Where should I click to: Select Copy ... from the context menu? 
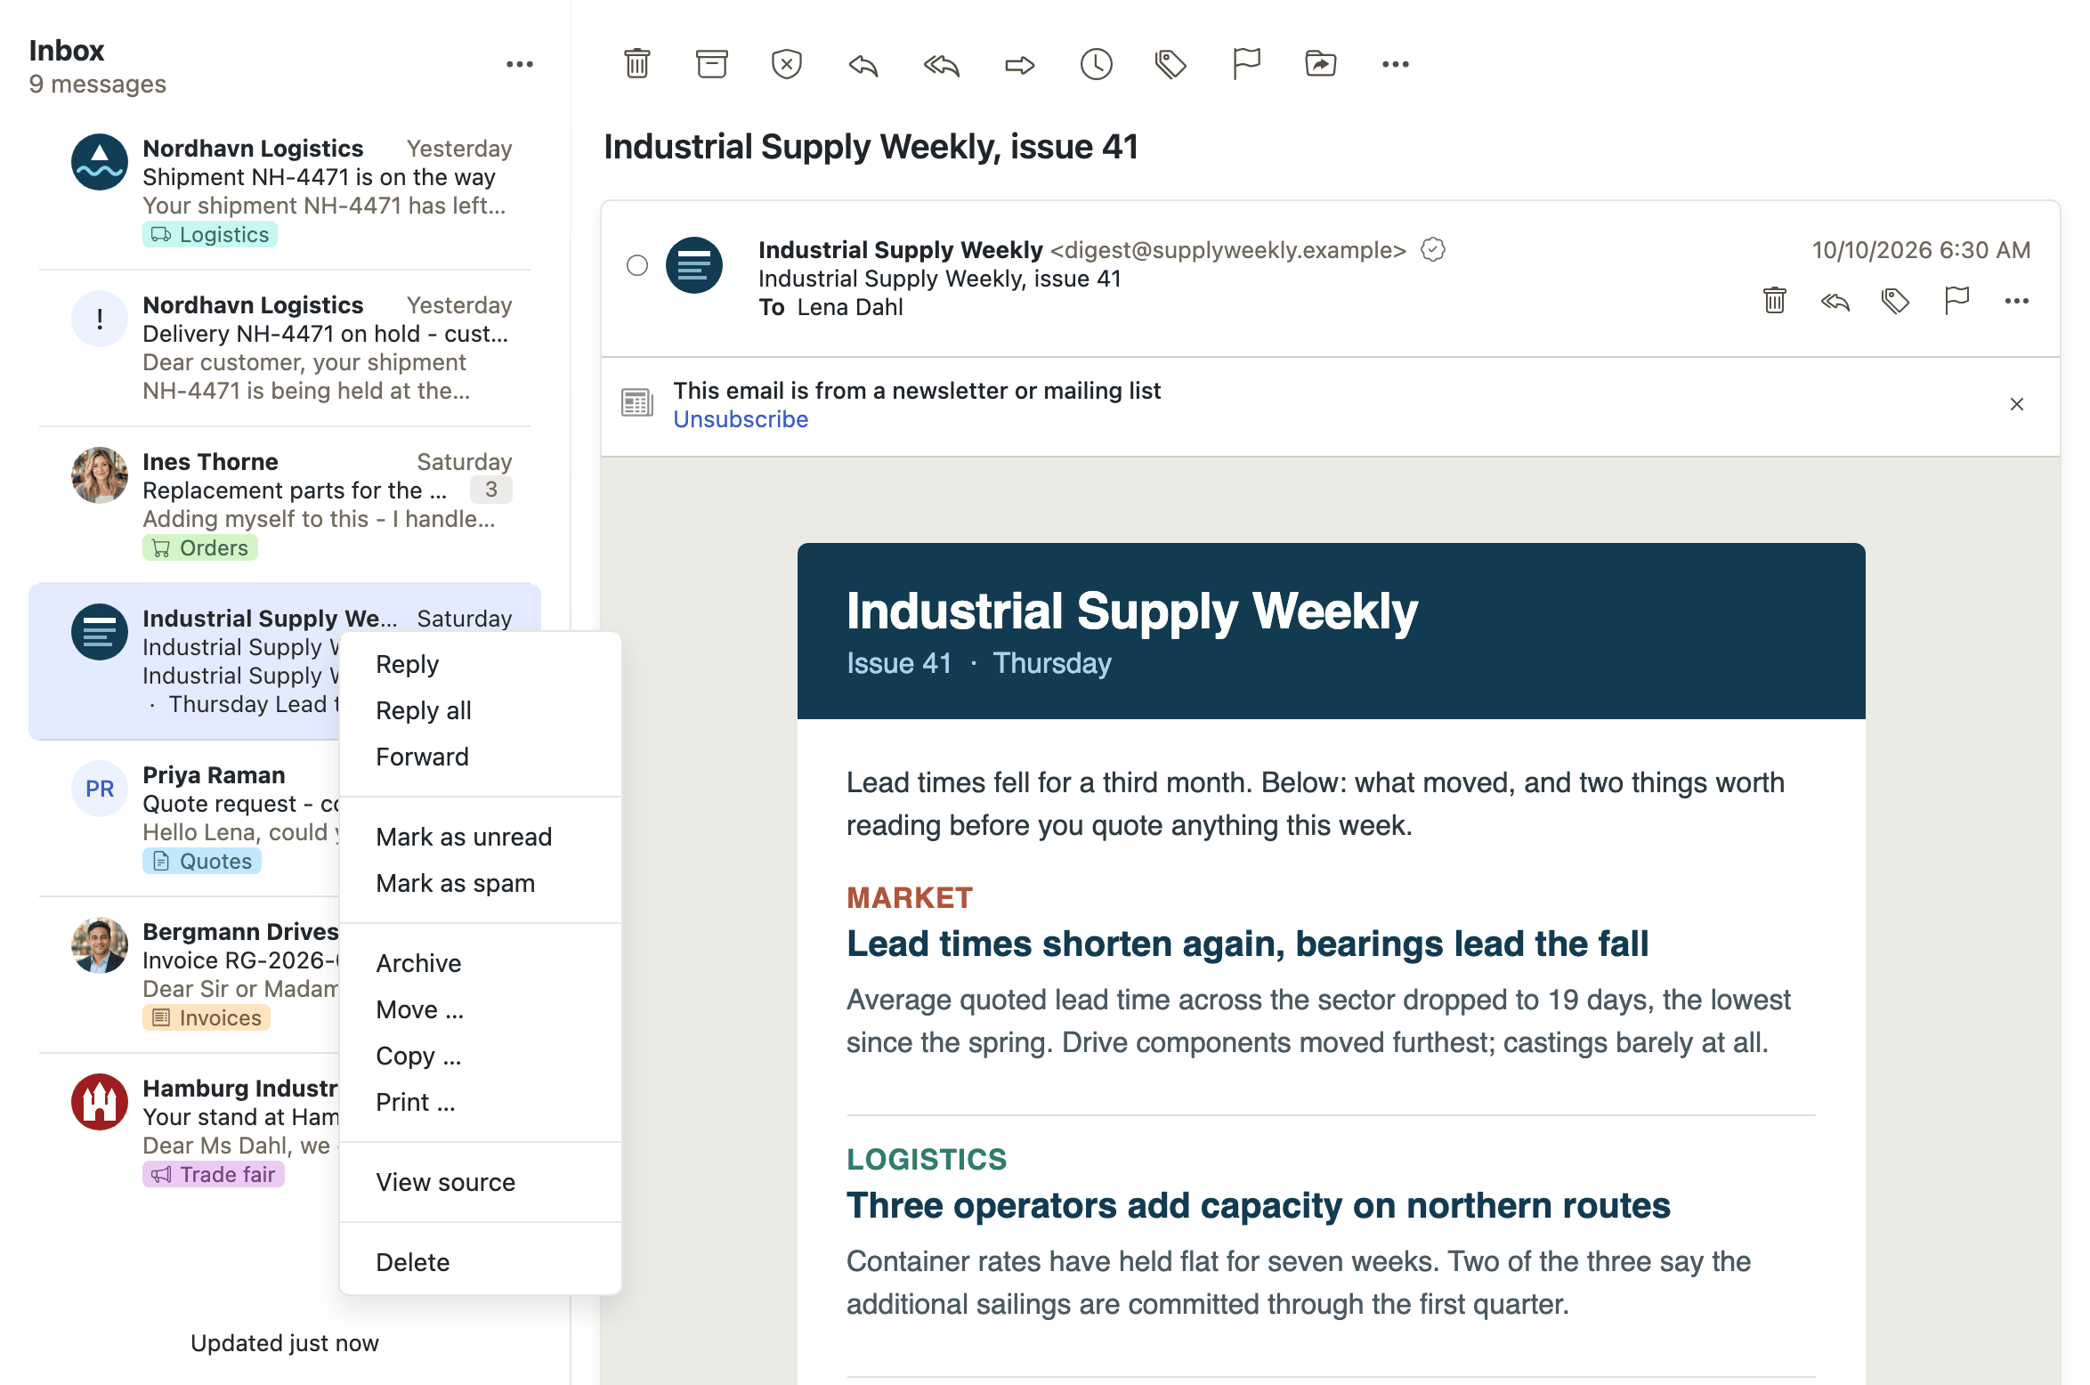(x=481, y=1056)
